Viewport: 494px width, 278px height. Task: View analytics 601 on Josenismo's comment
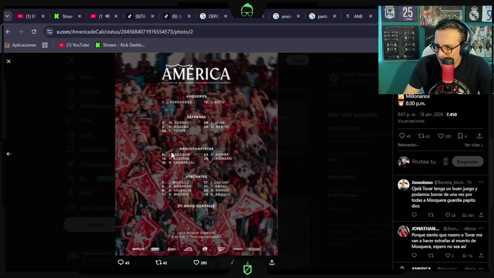click(x=468, y=215)
